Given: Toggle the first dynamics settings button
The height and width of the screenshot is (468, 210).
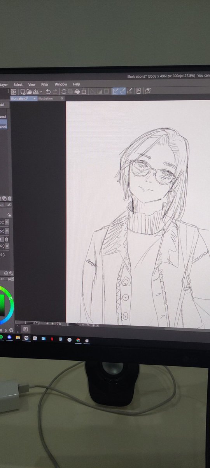Looking at the screenshot, I should pyautogui.click(x=7, y=222).
